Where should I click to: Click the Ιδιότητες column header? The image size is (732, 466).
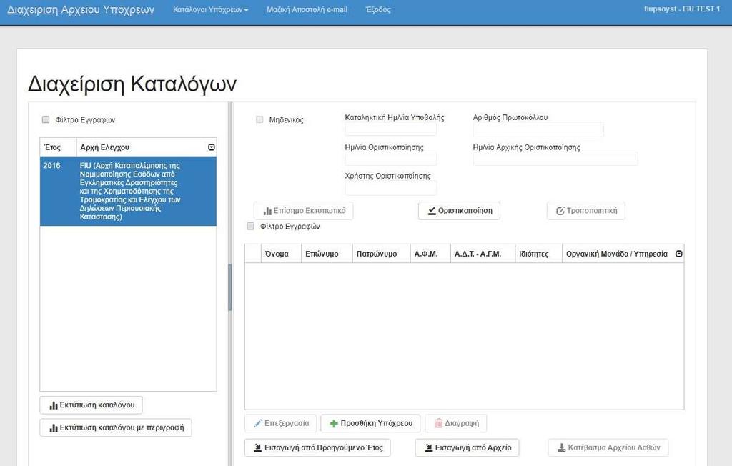point(539,254)
